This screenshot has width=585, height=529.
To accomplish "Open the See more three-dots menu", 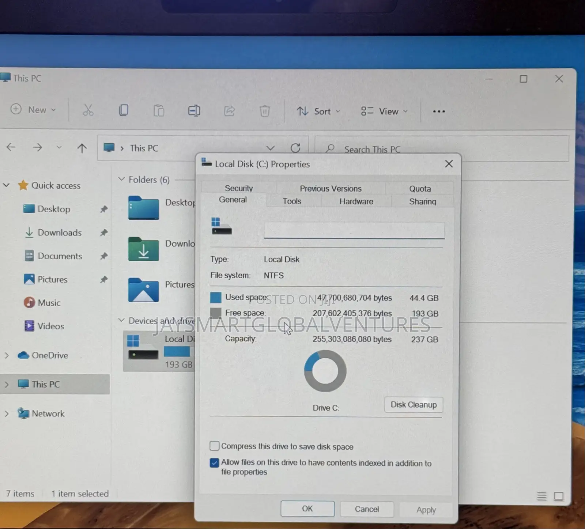I will pos(439,112).
